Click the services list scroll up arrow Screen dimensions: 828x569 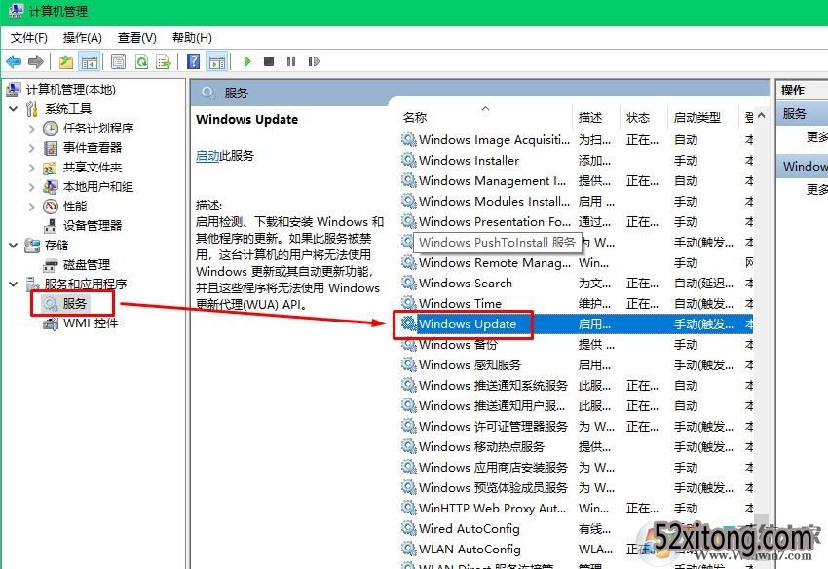pos(761,115)
